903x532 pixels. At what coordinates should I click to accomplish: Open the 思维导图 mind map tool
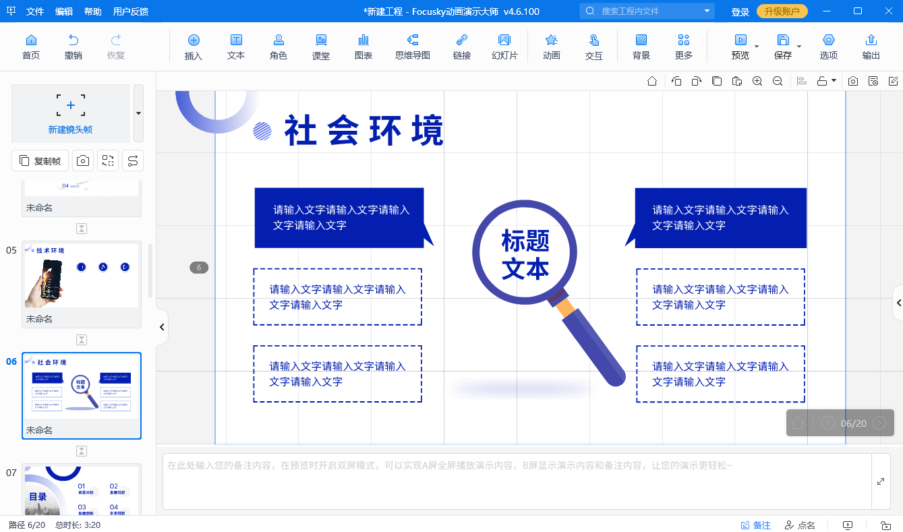click(413, 47)
